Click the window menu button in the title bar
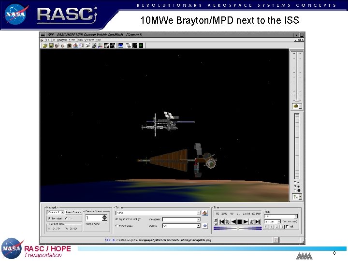The width and height of the screenshot is (348, 261). [43, 35]
